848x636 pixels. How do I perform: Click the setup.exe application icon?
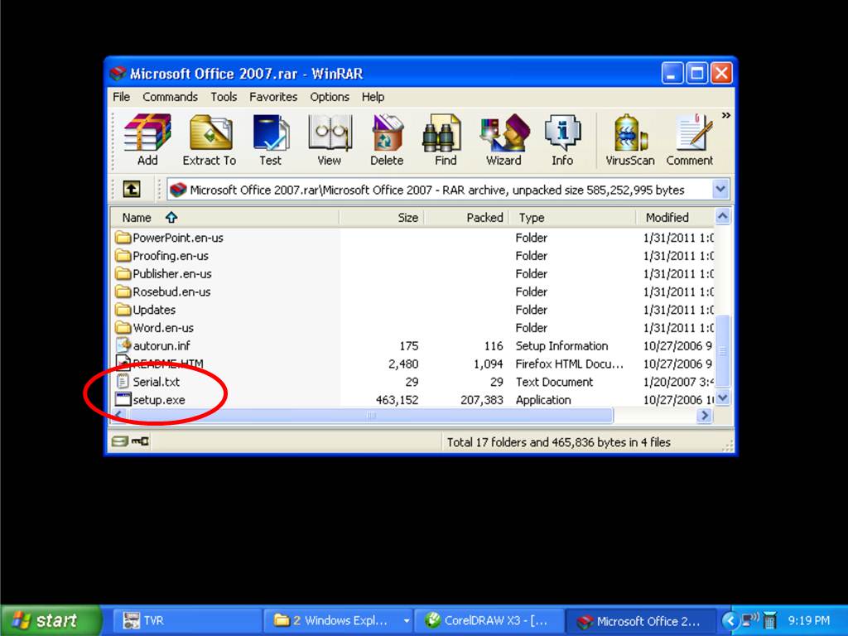click(123, 399)
